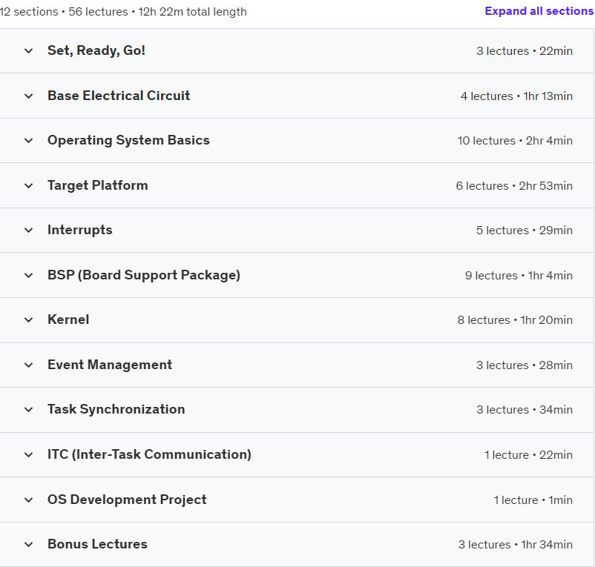Select the Operating System Basics heading
This screenshot has width=595, height=567.
tap(128, 141)
